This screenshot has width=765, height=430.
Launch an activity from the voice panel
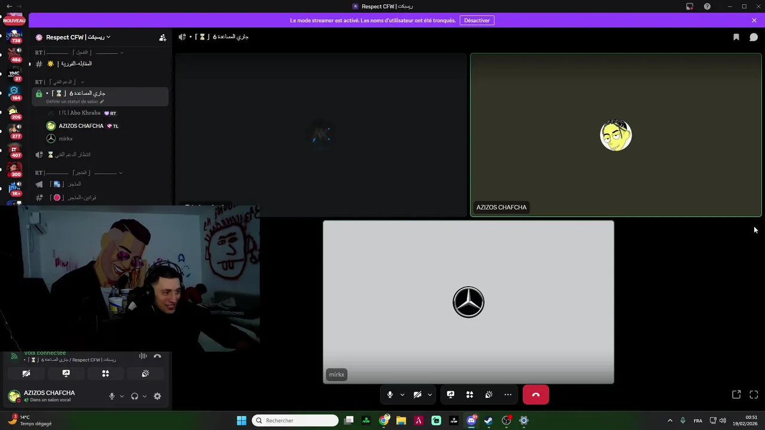point(106,373)
